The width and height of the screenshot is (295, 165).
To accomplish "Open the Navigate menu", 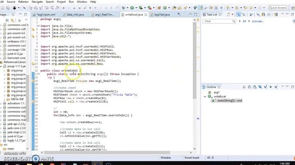I will pyautogui.click(x=37, y=2).
